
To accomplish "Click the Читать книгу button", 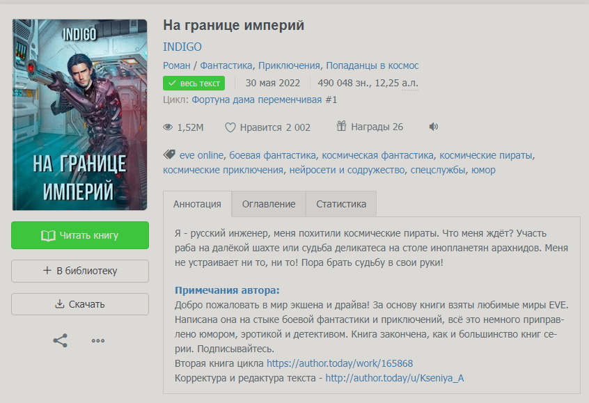I will 80,235.
